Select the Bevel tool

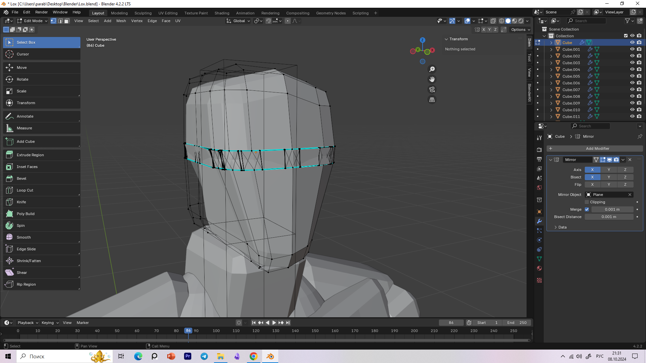(41, 178)
